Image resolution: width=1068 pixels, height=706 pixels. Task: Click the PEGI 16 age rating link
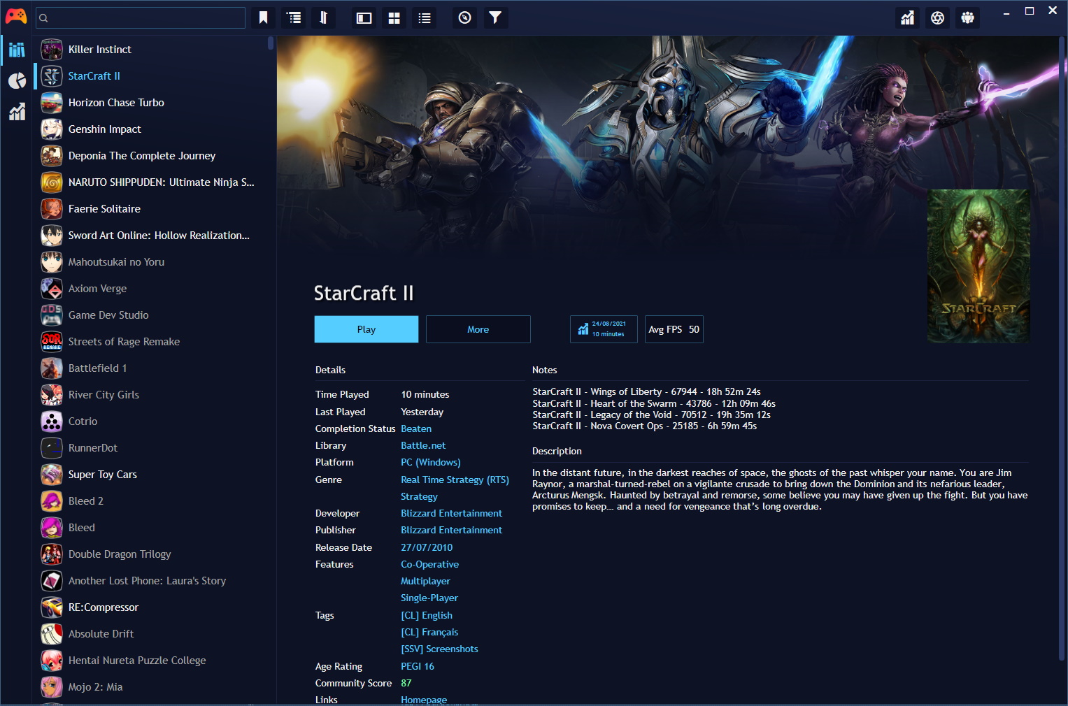[418, 666]
